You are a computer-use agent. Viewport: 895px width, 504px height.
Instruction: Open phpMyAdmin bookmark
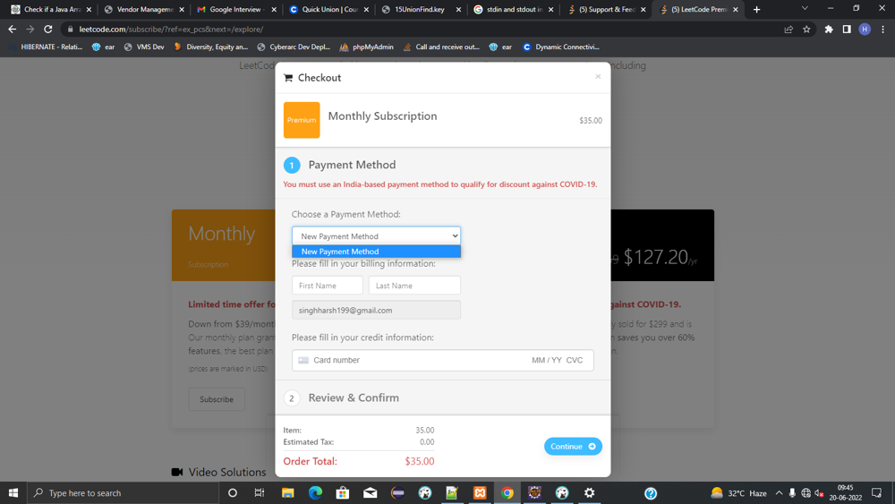[366, 47]
